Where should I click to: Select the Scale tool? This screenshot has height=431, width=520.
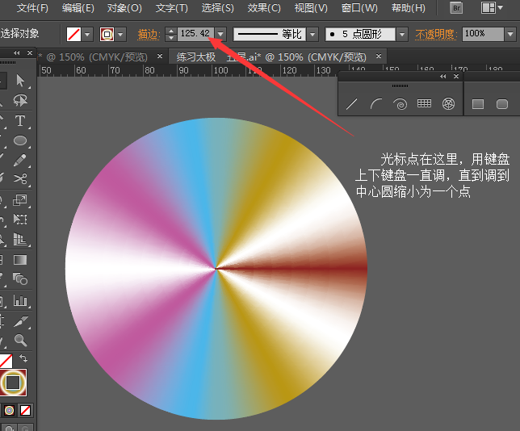pyautogui.click(x=20, y=200)
